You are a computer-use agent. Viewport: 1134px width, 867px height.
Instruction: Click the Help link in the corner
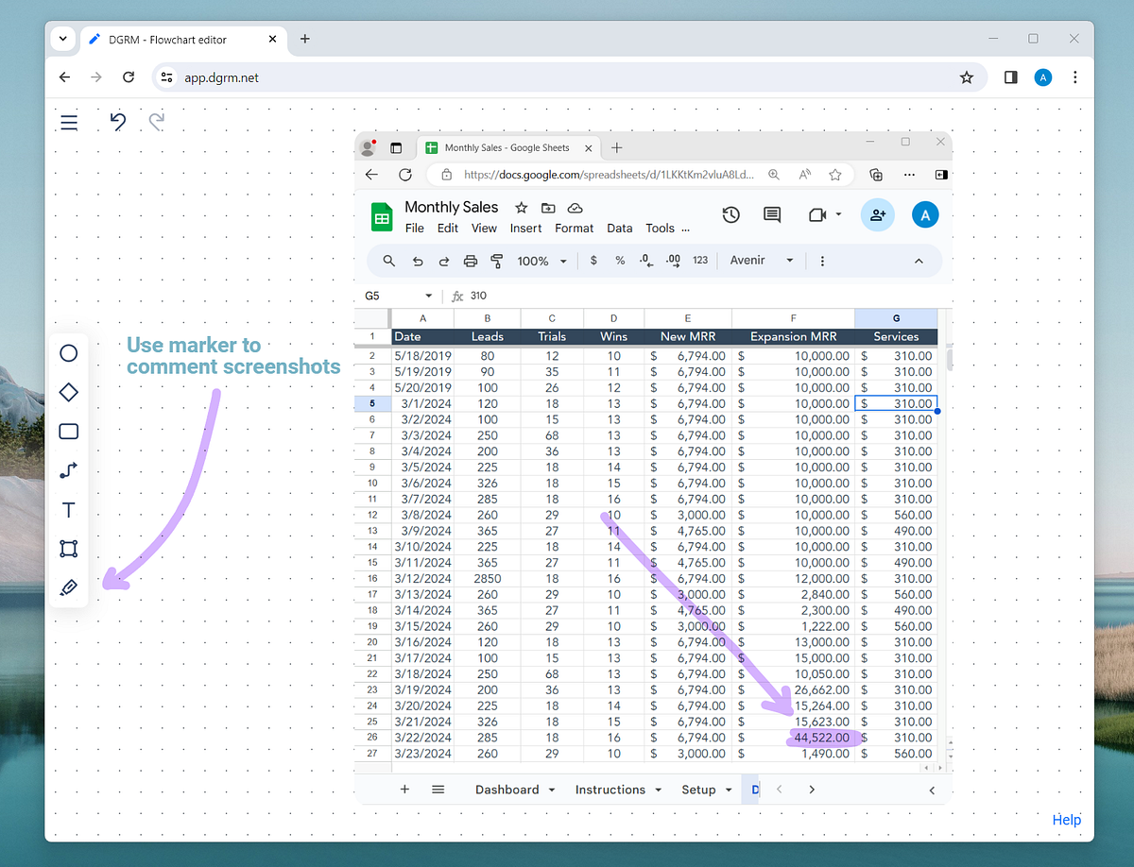point(1067,820)
